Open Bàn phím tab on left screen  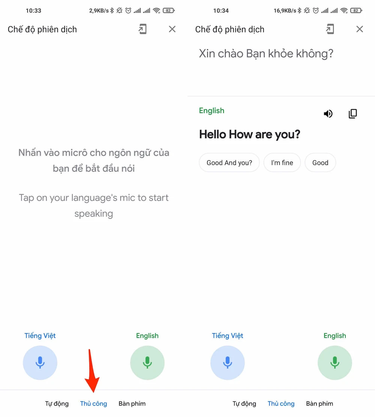click(132, 404)
